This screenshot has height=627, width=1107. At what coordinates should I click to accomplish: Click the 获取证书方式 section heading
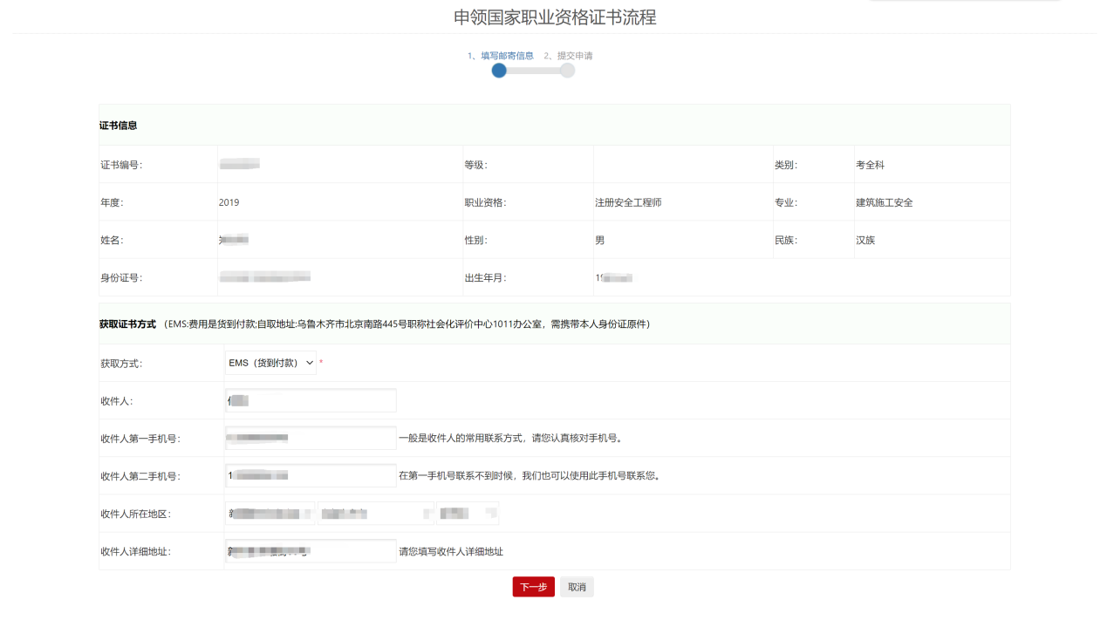tap(127, 324)
